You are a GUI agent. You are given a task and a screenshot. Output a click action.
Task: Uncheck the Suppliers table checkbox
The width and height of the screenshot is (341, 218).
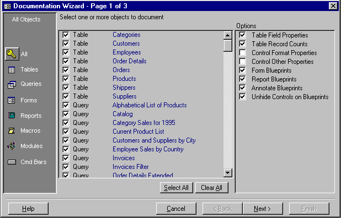(66, 96)
